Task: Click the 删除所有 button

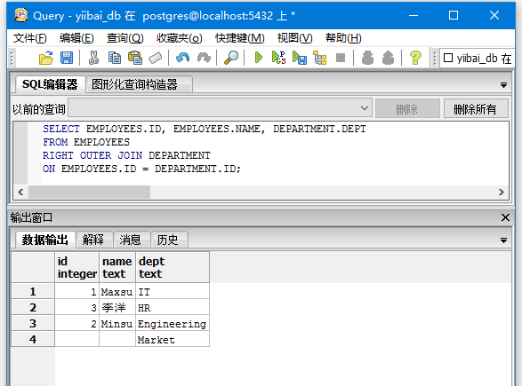Action: click(x=476, y=108)
